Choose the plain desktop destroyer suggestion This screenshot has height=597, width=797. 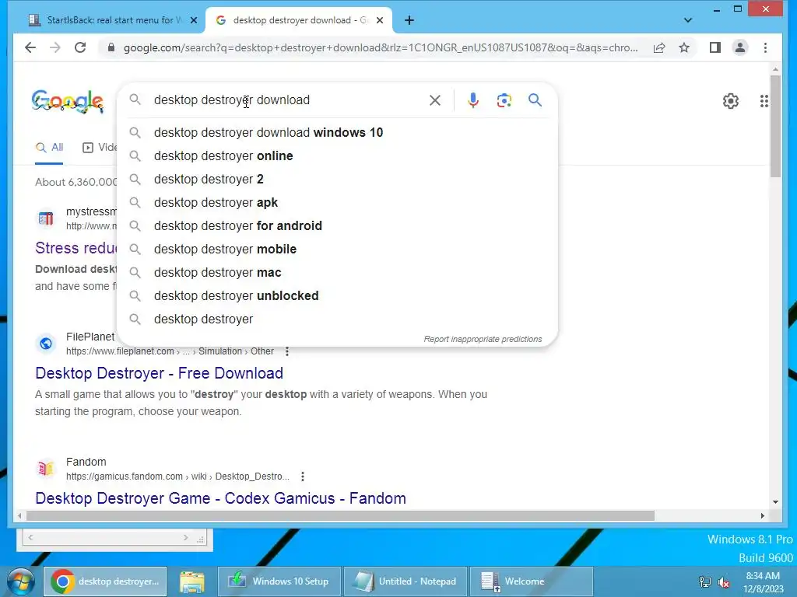(x=337, y=319)
